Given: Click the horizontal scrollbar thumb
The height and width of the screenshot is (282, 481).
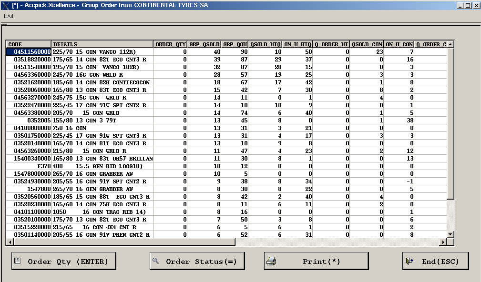Looking at the screenshot, I should (124, 242).
